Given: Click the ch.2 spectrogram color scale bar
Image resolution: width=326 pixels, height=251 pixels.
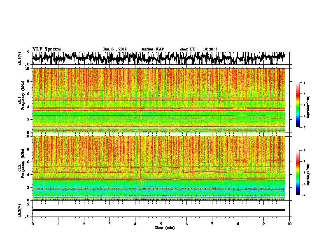Looking at the screenshot, I should coord(298,173).
